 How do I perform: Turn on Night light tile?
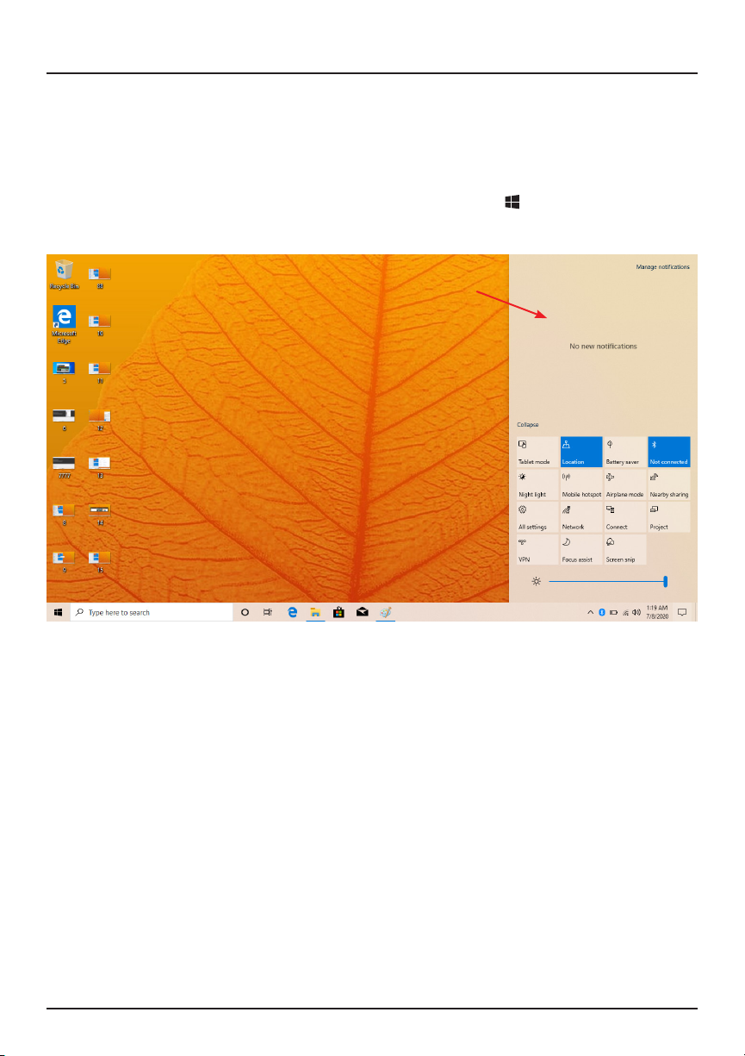pyautogui.click(x=537, y=484)
